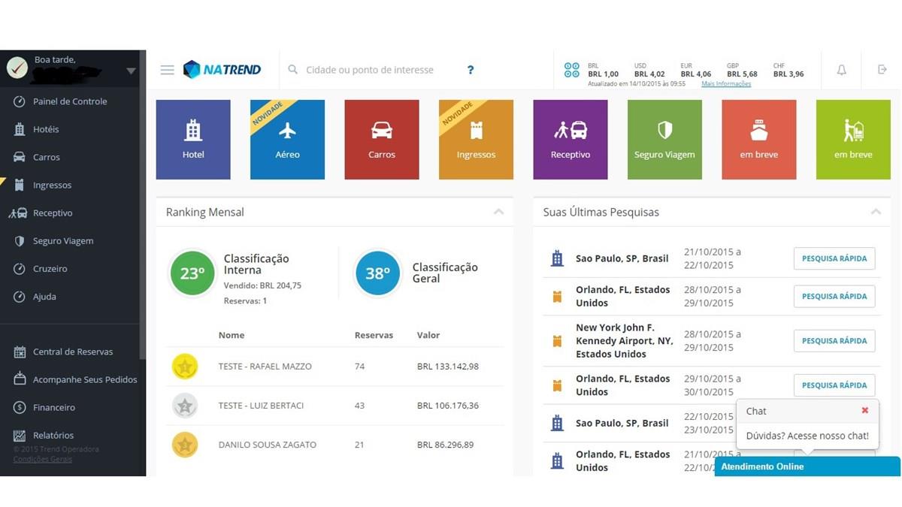Click the notifications bell icon
The image size is (902, 507).
(x=842, y=70)
